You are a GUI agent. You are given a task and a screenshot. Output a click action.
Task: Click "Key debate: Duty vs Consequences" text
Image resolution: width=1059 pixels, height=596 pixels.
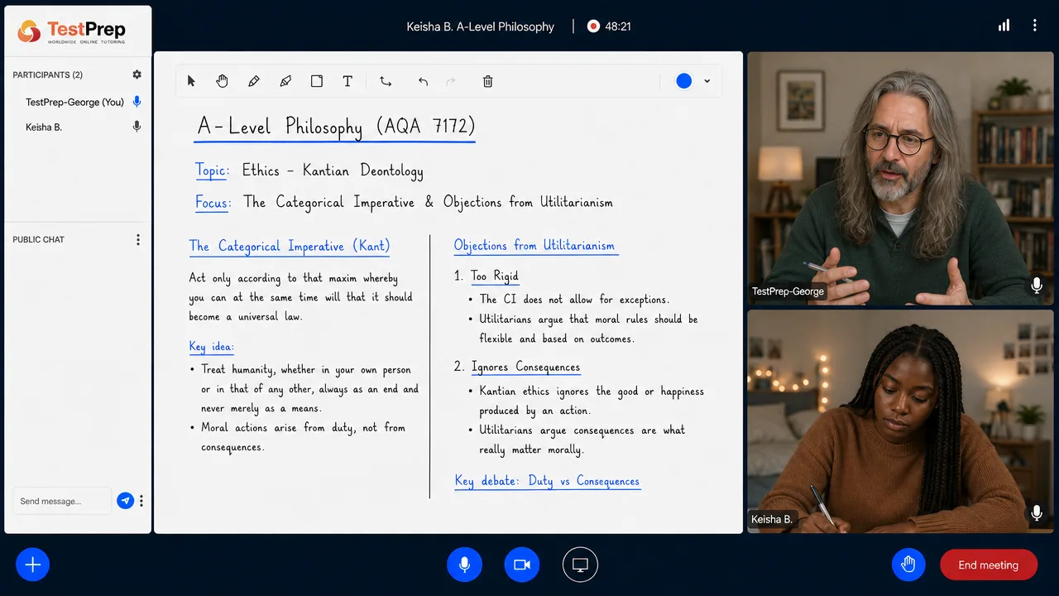click(x=547, y=481)
